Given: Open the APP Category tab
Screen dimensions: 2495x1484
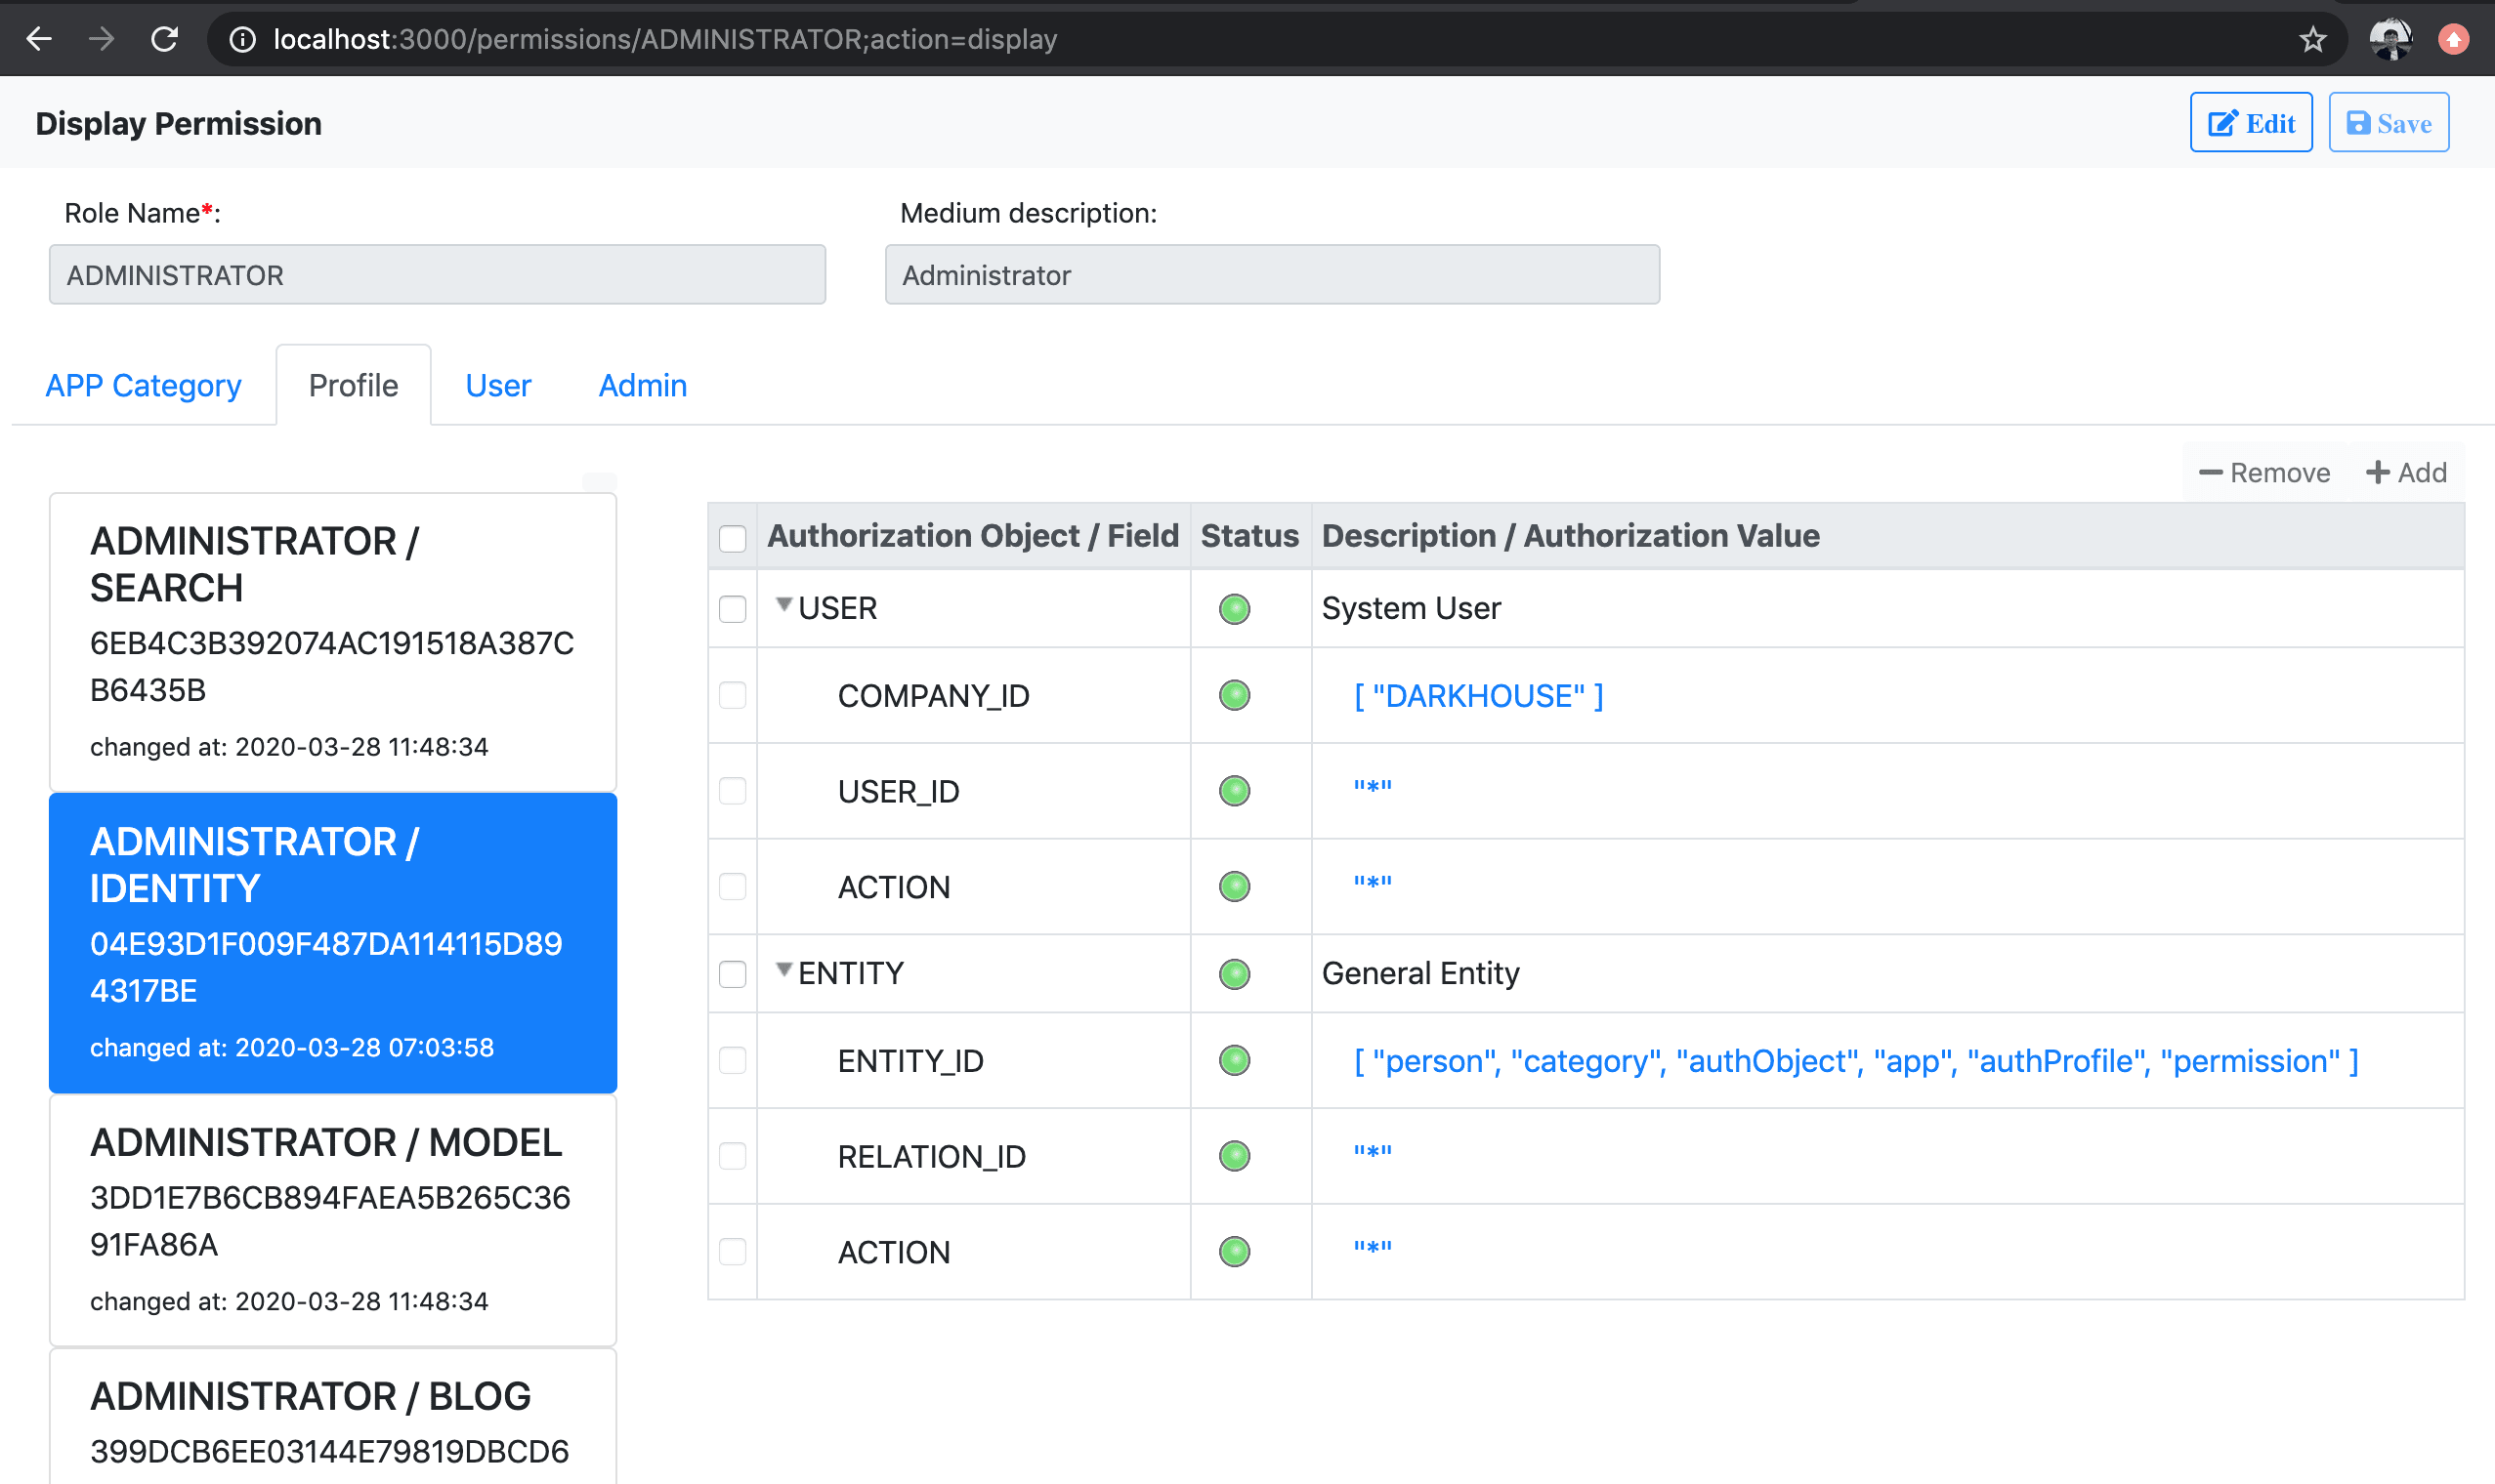Looking at the screenshot, I should click(x=142, y=385).
